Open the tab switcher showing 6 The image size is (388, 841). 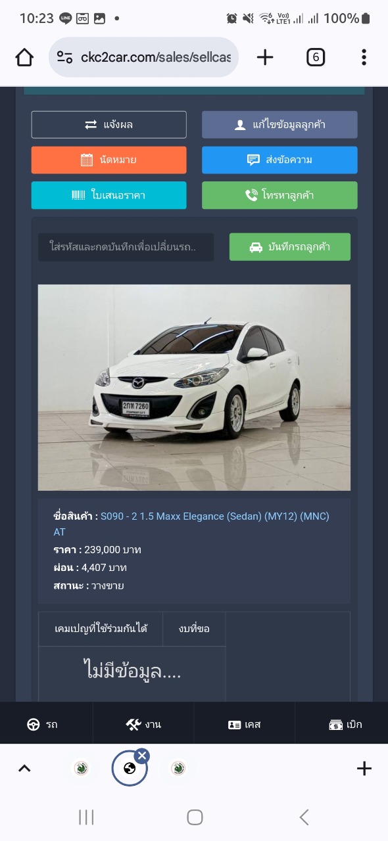(316, 57)
